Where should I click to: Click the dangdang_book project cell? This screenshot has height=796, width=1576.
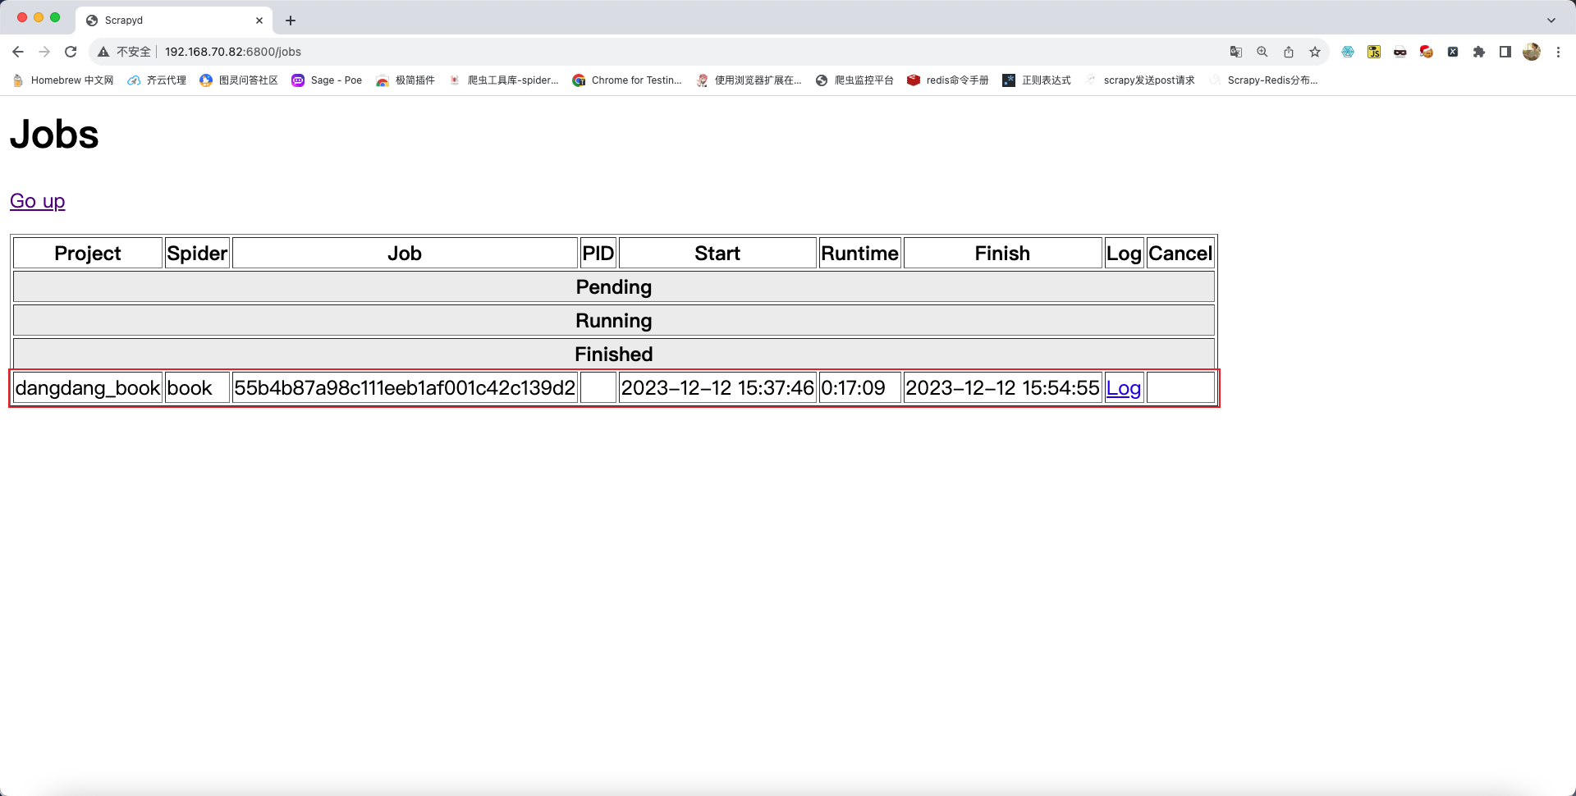tap(88, 388)
